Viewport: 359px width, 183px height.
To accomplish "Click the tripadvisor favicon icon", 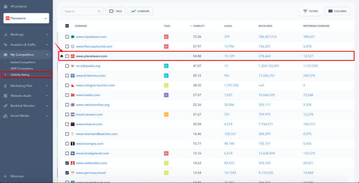I will coord(73,37).
